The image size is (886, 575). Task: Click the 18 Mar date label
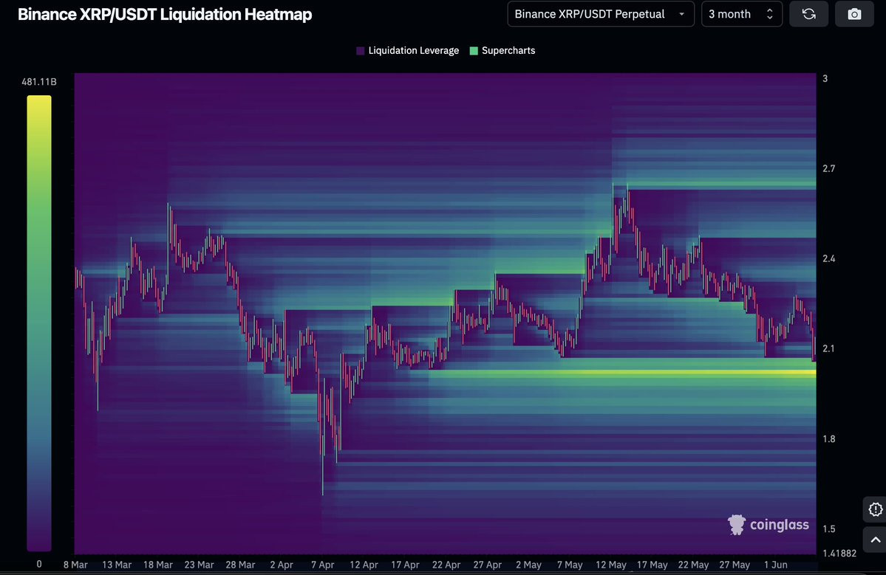(157, 565)
